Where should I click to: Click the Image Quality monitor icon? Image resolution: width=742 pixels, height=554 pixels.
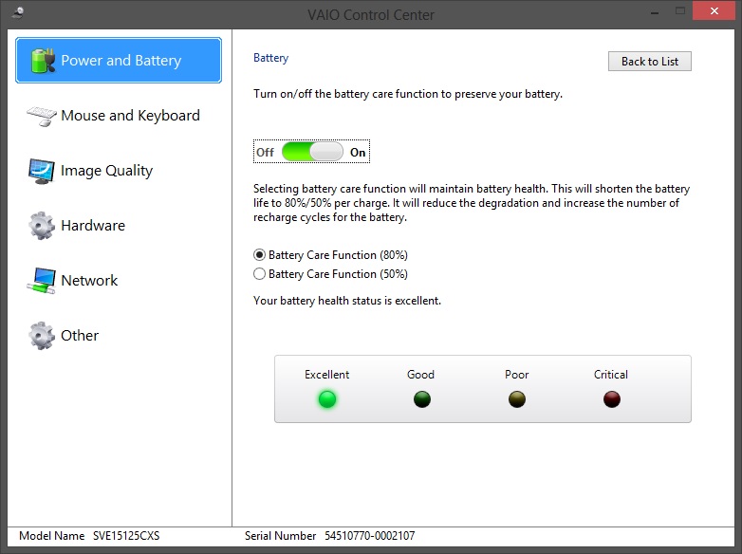[42, 171]
